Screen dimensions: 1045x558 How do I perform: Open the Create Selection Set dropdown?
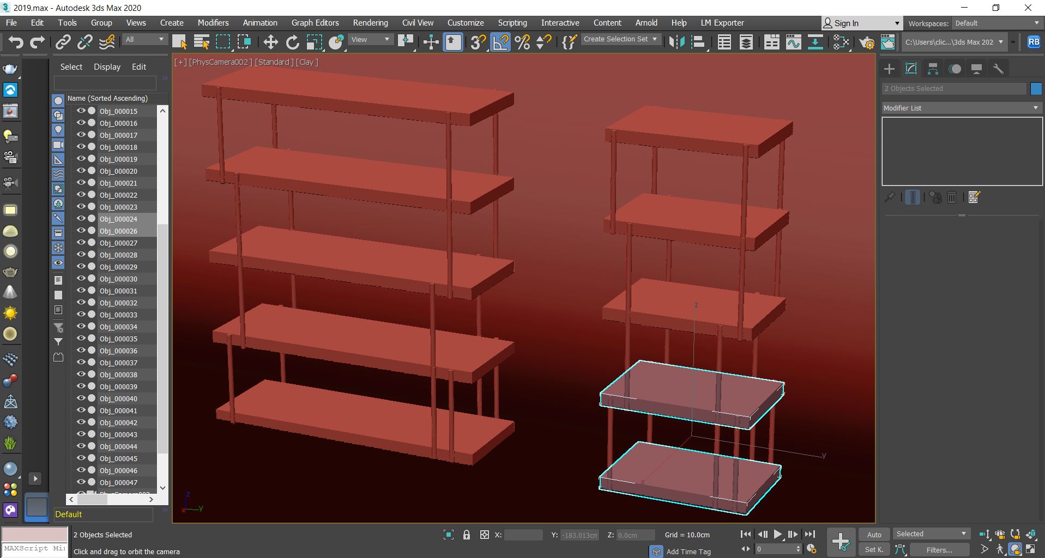(x=620, y=39)
